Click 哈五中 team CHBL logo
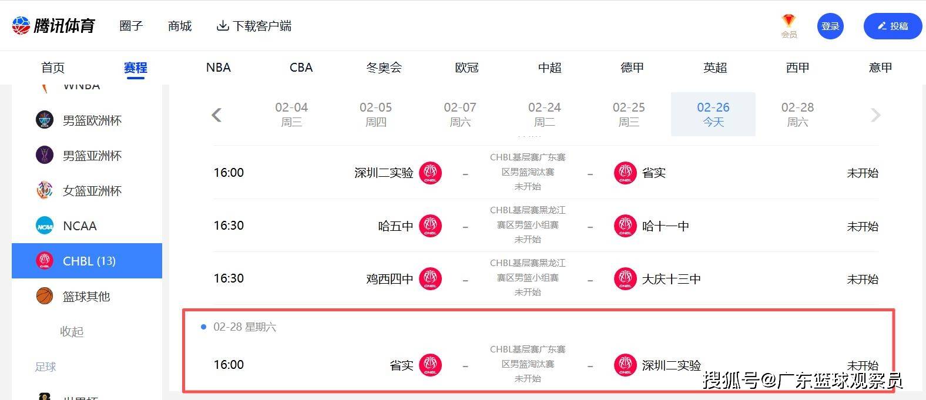 click(x=430, y=226)
